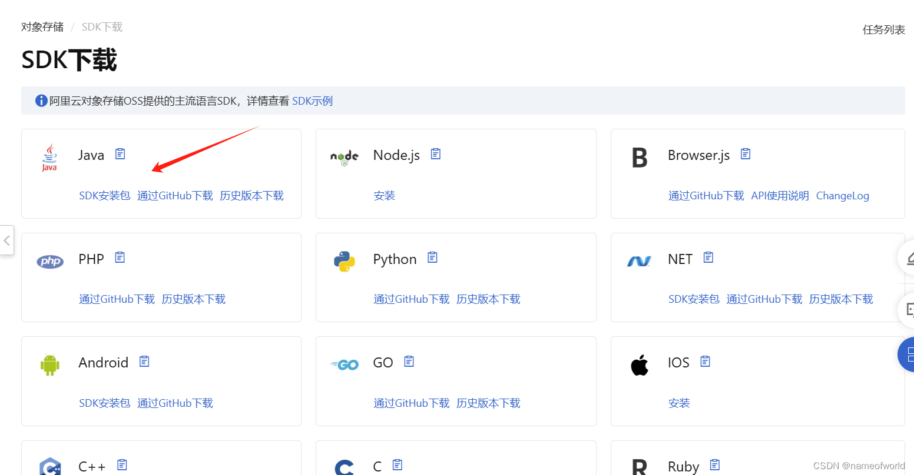The width and height of the screenshot is (914, 475).
Task: Open the SDK示例 link
Action: point(313,101)
